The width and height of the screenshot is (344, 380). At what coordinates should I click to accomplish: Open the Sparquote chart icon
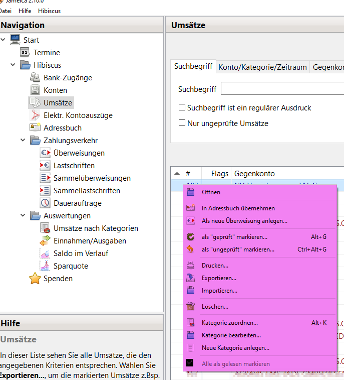[45, 266]
